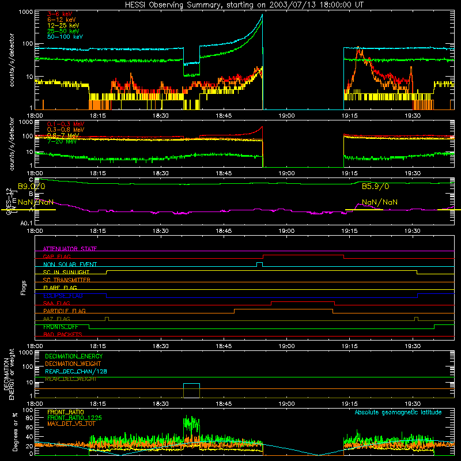Click the REAR_DEC_WEIGHT legend label
Image resolution: width=461 pixels, height=461 pixels.
click(x=70, y=379)
